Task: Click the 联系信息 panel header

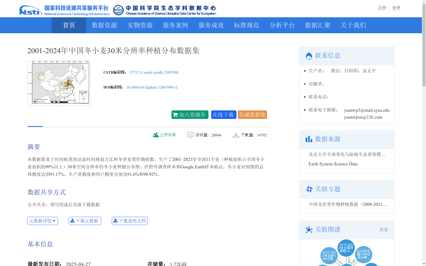Action: click(x=347, y=56)
